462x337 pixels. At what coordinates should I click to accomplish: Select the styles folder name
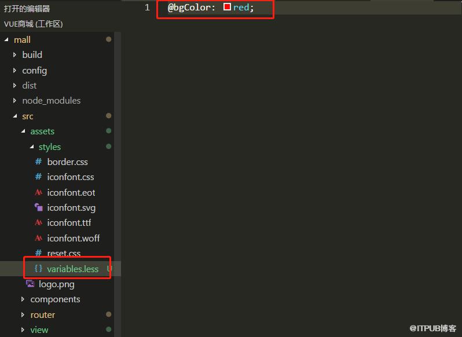[50, 147]
